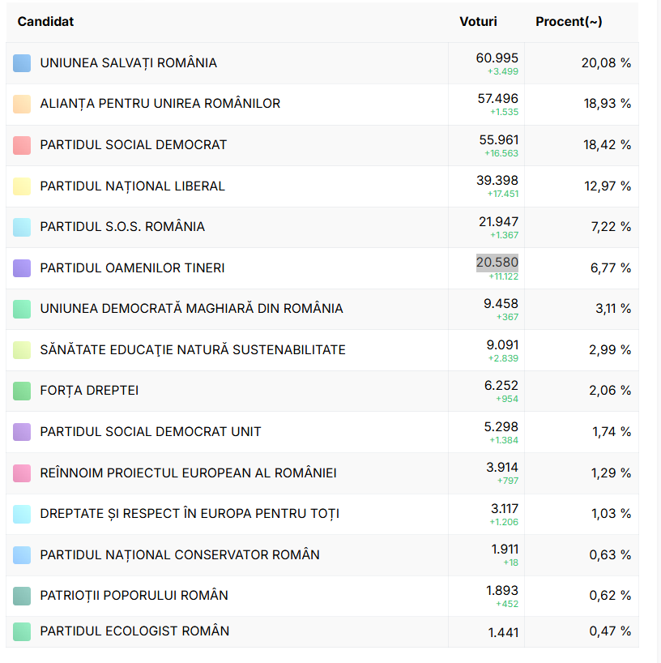The height and width of the screenshot is (663, 661).
Task: Select the Partidul Ecologist Român row
Action: coord(134,631)
